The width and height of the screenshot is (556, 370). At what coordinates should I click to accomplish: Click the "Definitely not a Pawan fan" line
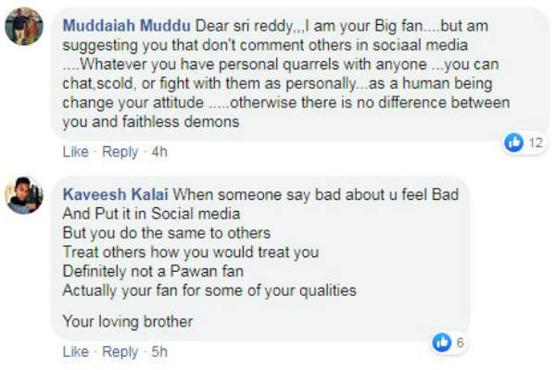click(149, 270)
